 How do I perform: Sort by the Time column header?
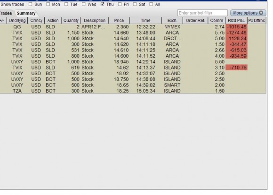click(145, 20)
